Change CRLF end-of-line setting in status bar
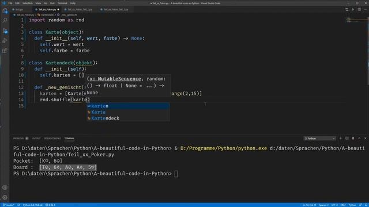This screenshot has height=207, width=369. [x=343, y=205]
